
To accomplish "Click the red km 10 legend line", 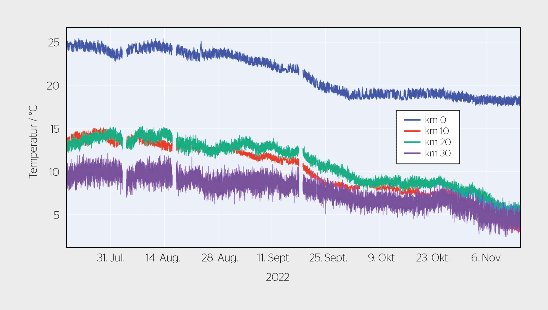I will click(x=412, y=131).
